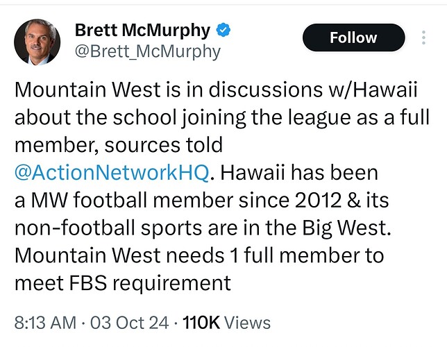Follow Brett McMurphy with the Follow button

click(353, 37)
